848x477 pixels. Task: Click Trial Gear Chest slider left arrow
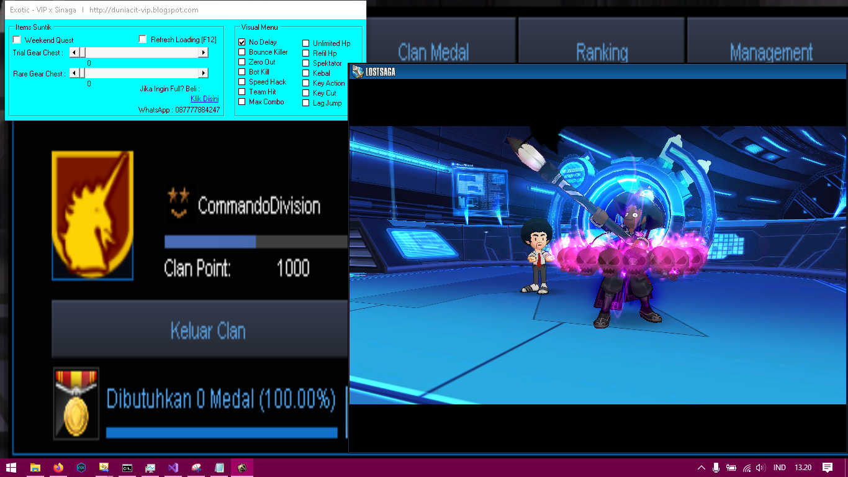(74, 53)
